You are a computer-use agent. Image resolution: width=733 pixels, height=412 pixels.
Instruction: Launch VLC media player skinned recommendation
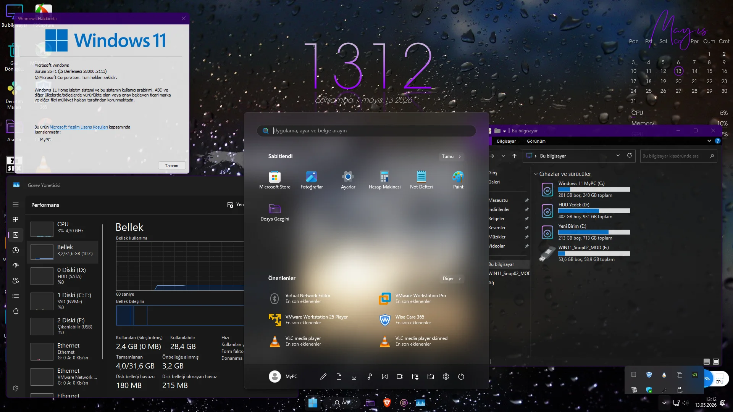tap(413, 341)
